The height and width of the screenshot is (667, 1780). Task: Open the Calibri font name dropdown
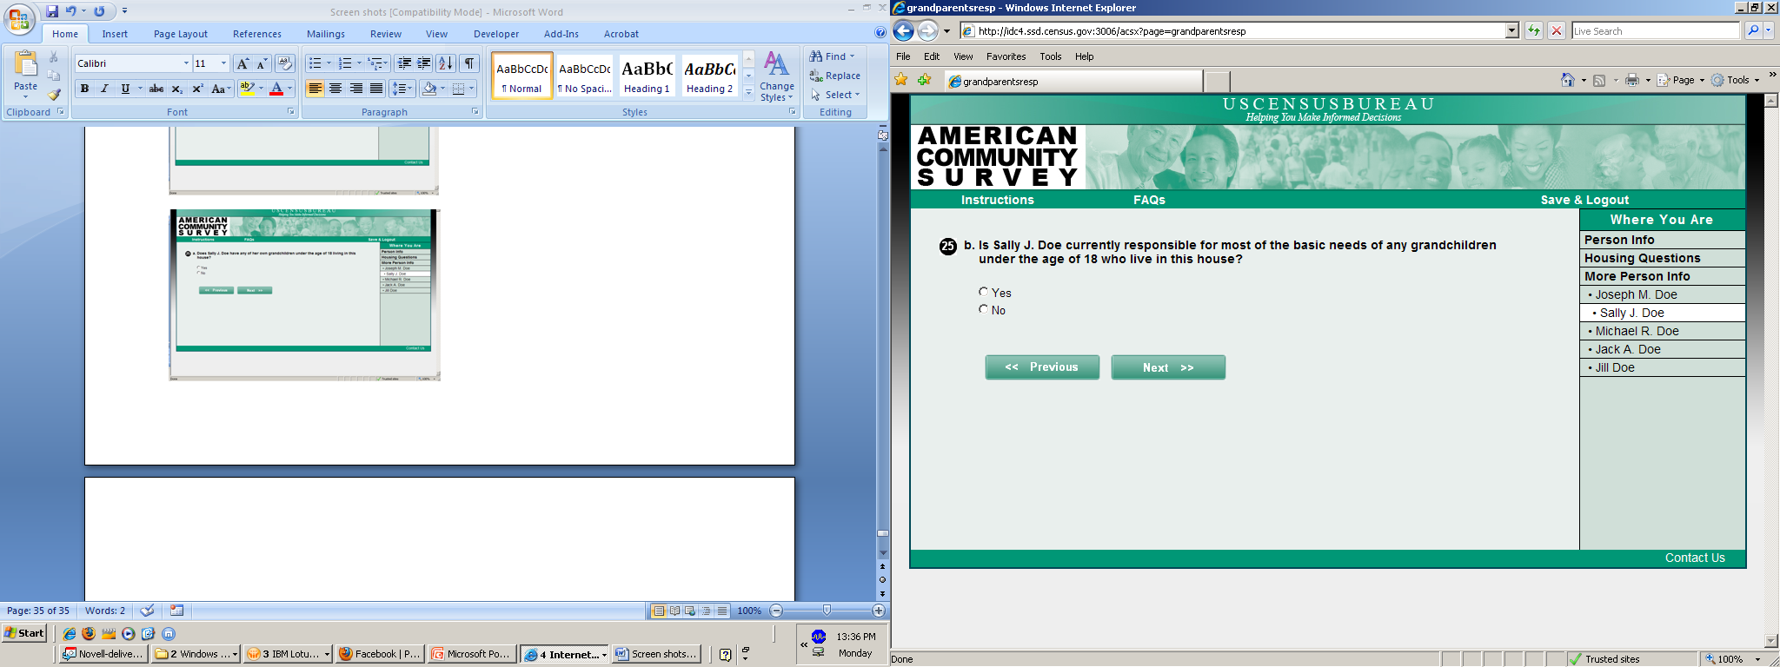point(186,63)
